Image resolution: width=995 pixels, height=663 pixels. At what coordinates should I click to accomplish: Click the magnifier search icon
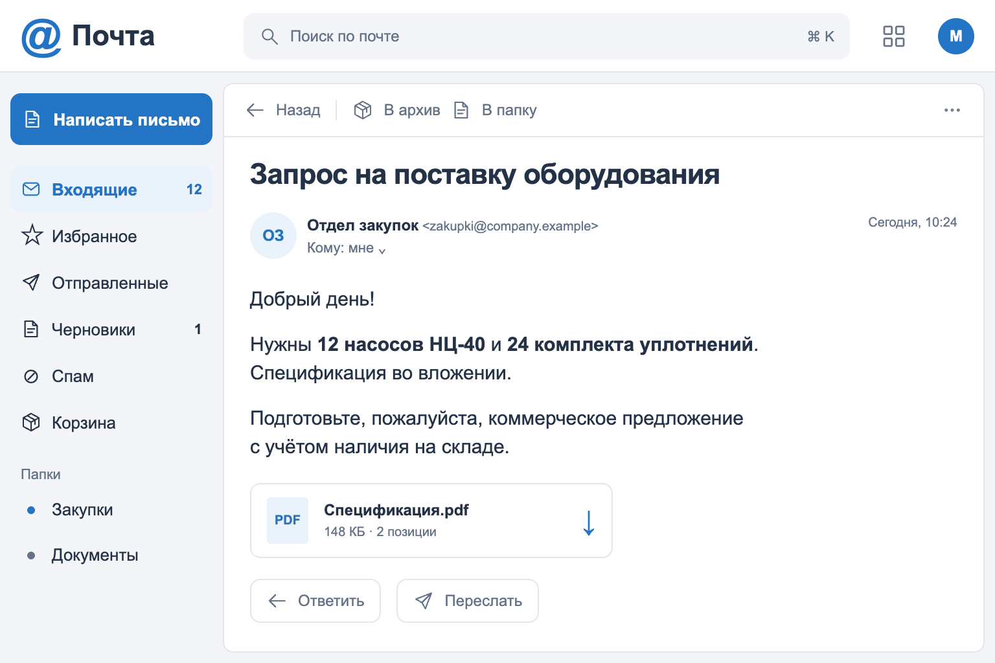[x=269, y=36]
